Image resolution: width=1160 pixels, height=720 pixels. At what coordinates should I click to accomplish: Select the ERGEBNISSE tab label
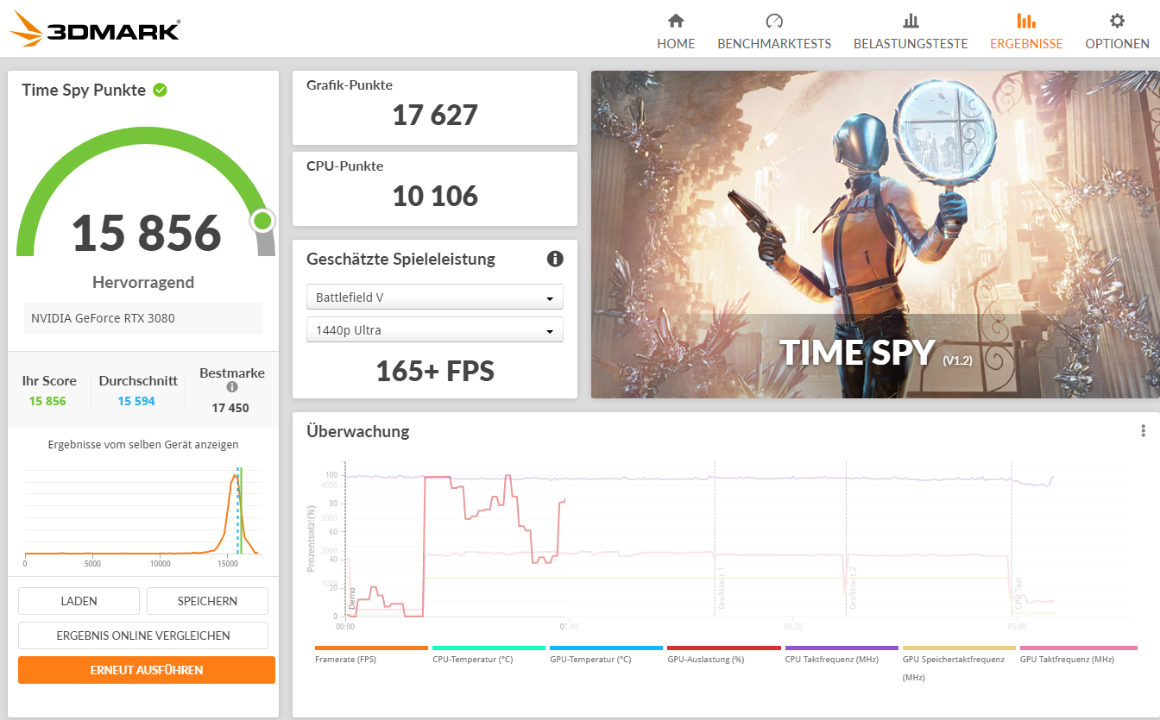(x=1026, y=44)
